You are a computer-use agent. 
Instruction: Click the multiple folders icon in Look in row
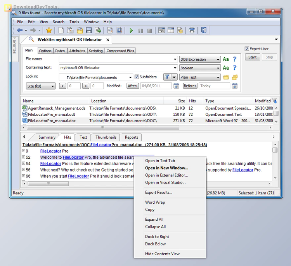(235, 77)
